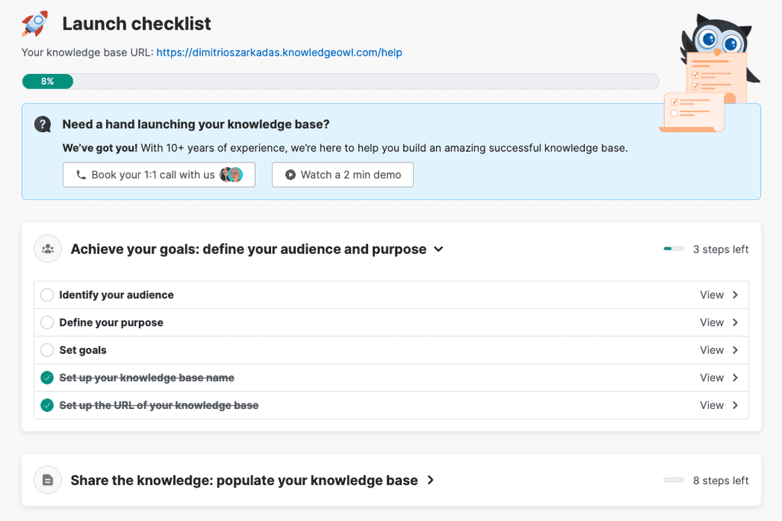Select the Set goals checklist item

click(x=85, y=350)
